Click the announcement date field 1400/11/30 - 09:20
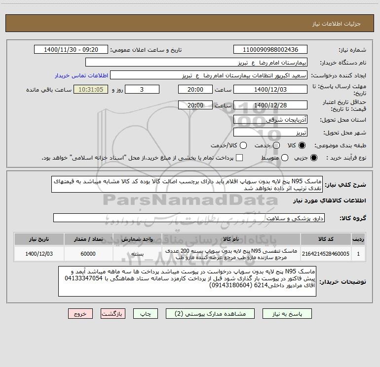 tap(71, 49)
